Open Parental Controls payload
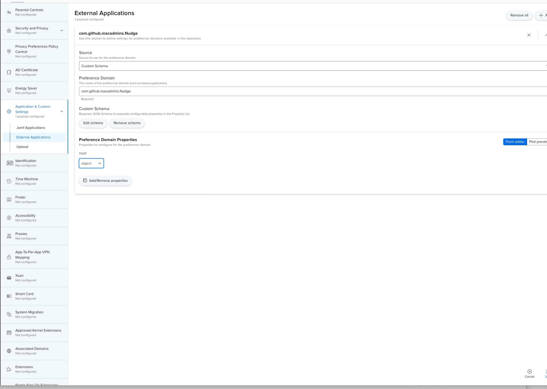 pos(34,12)
